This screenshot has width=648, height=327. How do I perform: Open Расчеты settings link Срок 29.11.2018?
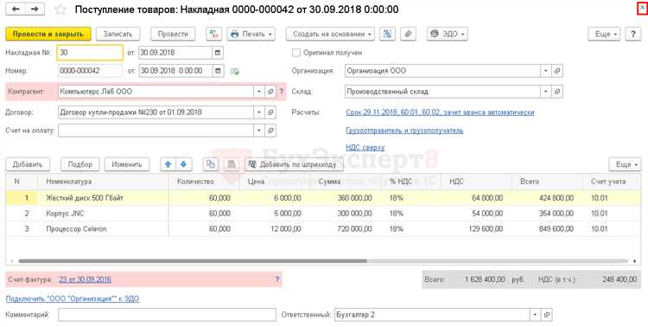coord(440,112)
